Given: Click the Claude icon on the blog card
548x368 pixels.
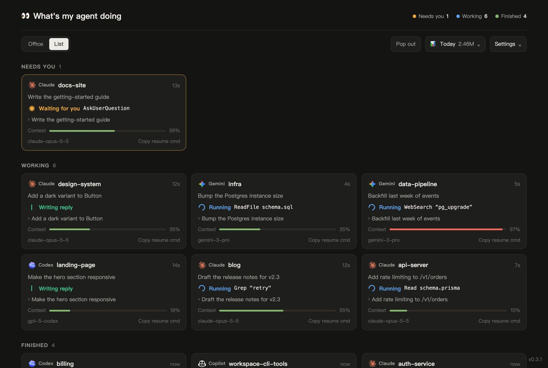Looking at the screenshot, I should (202, 265).
